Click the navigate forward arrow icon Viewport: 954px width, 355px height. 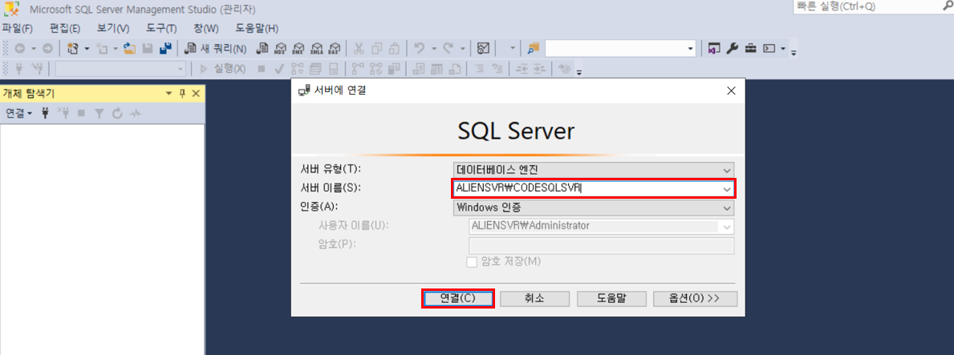[47, 49]
